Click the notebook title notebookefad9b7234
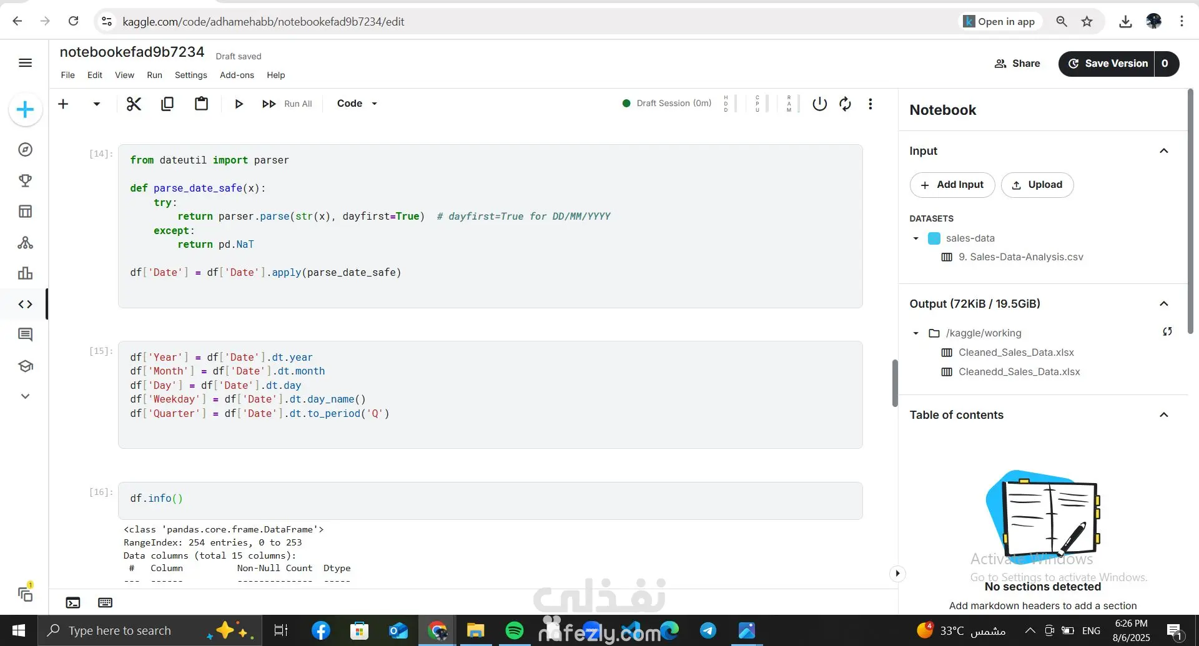1199x646 pixels. (x=132, y=52)
